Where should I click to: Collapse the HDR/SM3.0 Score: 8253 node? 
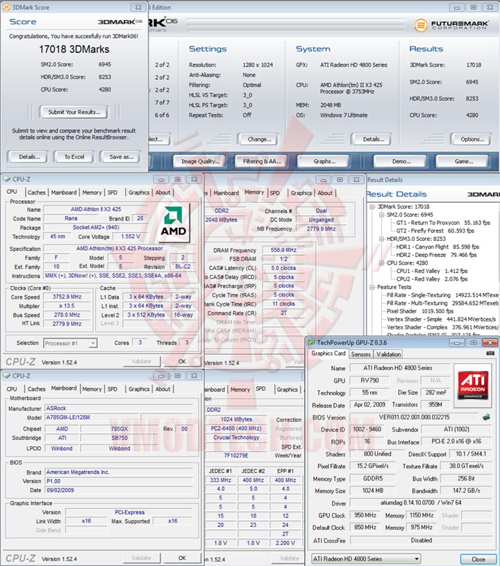click(381, 239)
